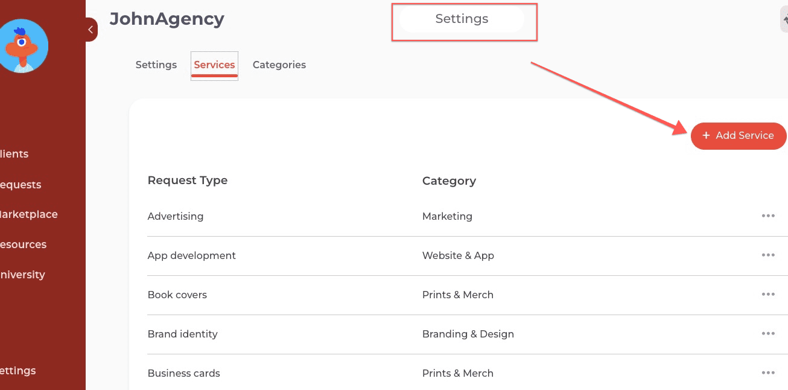Screen dimensions: 788x390
Task: Click the Add Service button
Action: coord(739,136)
